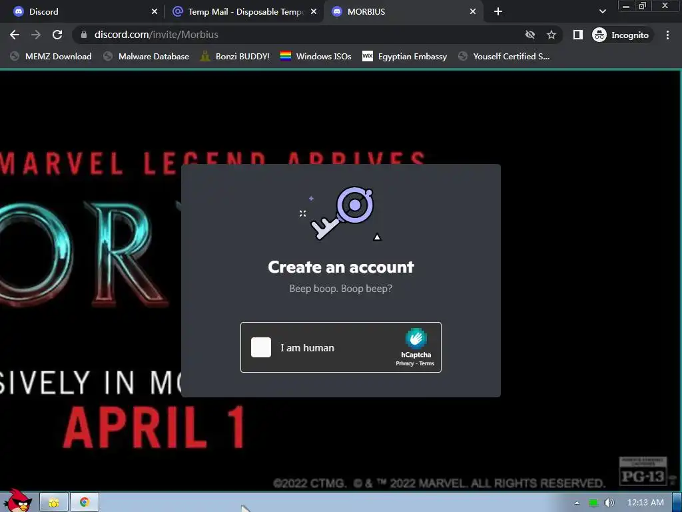Minimize the browser window
Screen dimensions: 682x512
[x=626, y=5]
